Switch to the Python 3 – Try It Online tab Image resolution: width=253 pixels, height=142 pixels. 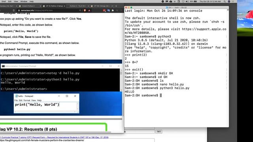78,6
